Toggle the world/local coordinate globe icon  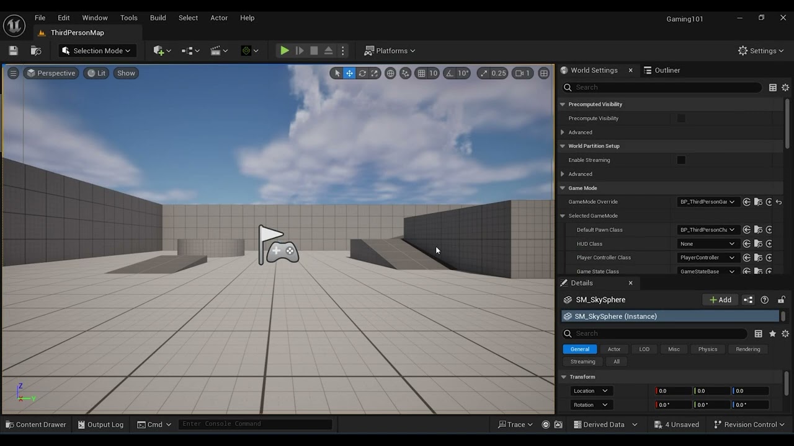tap(391, 73)
